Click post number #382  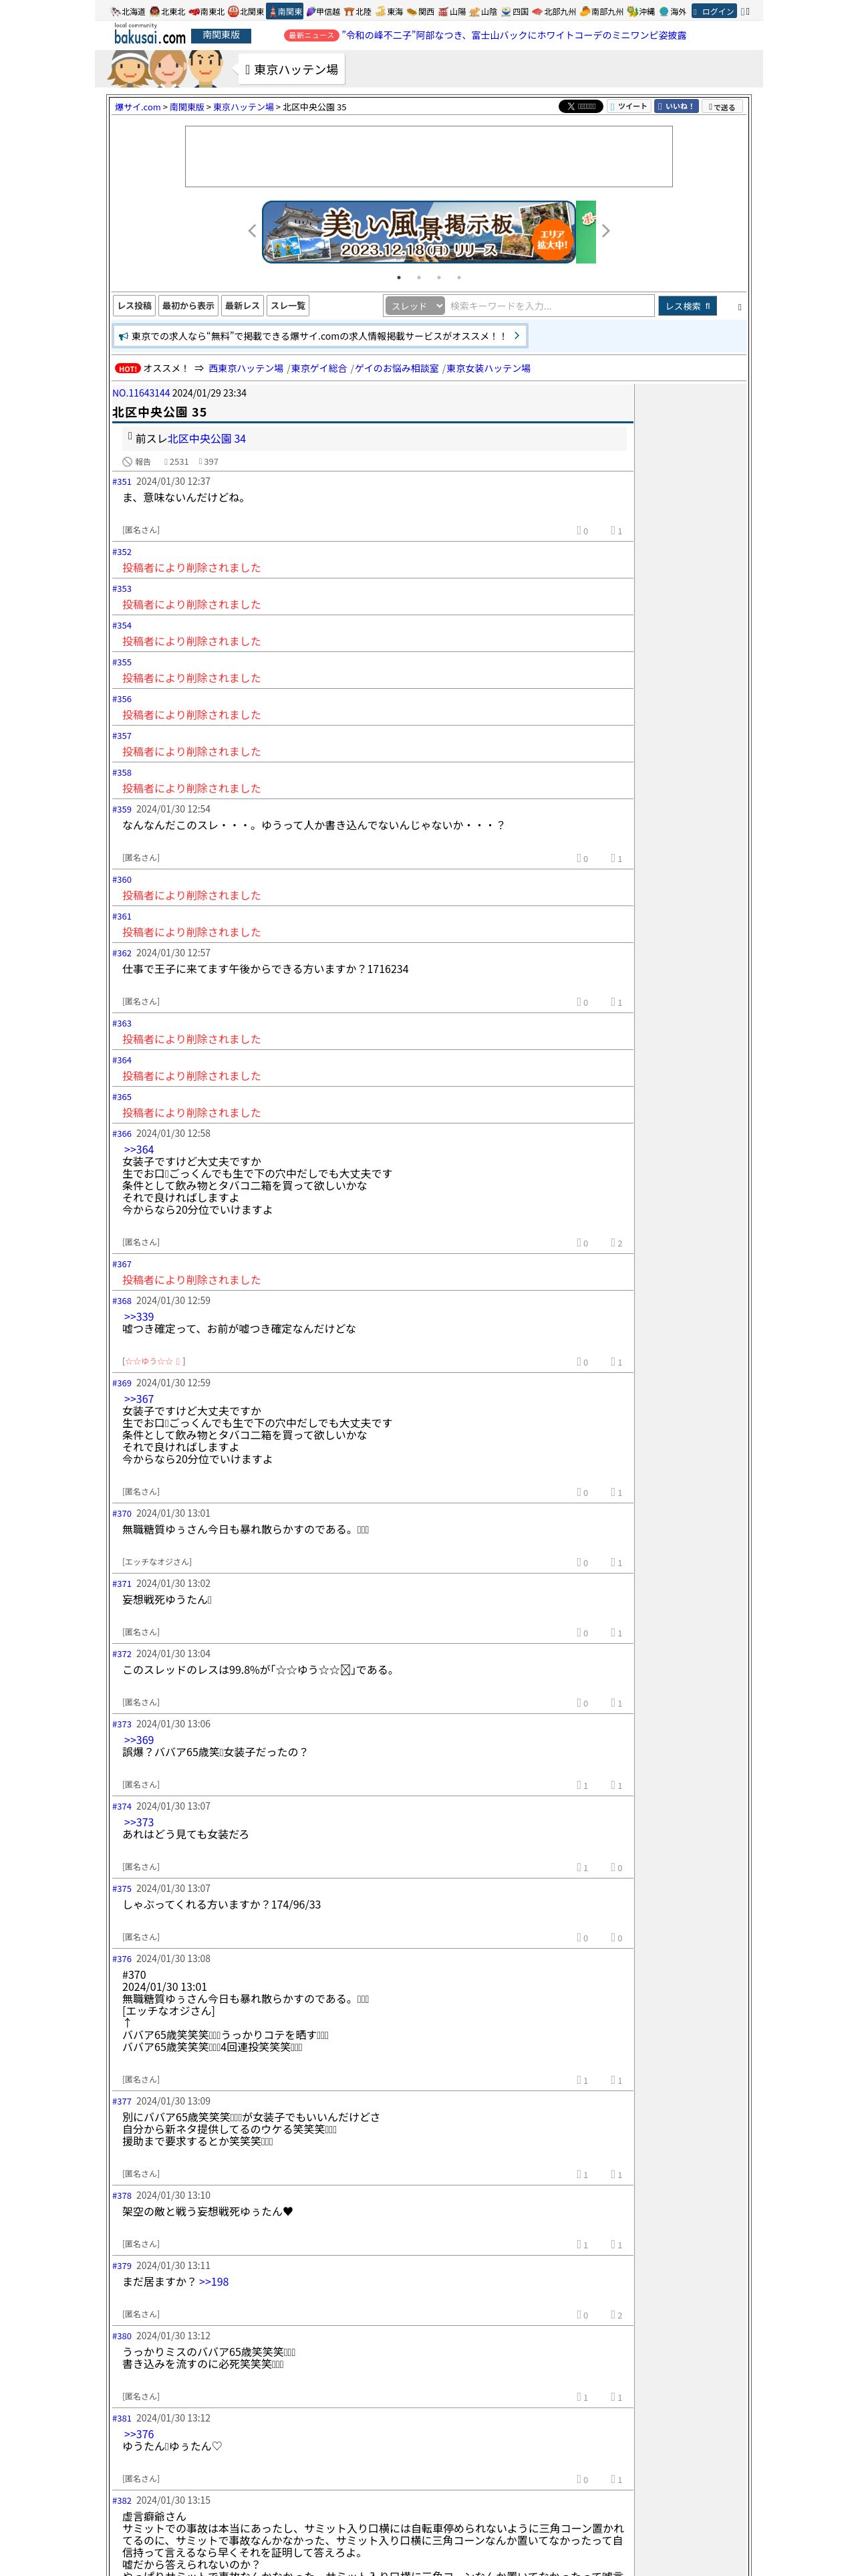click(122, 2501)
